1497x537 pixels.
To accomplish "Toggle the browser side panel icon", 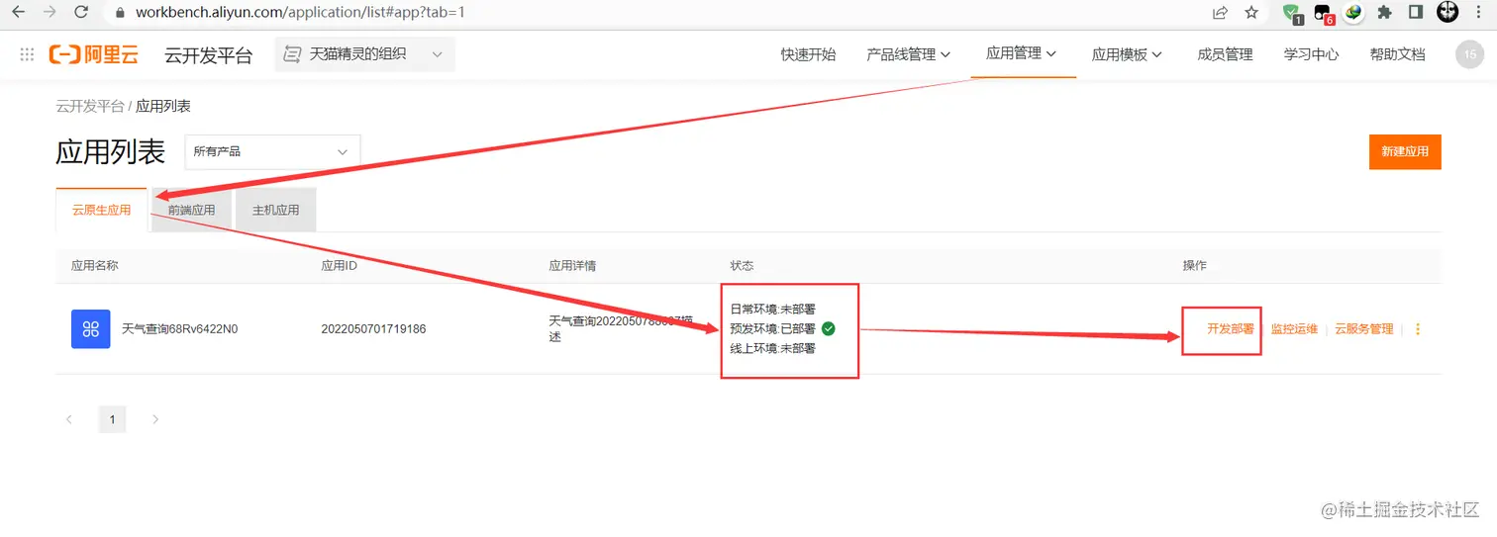I will [x=1416, y=13].
